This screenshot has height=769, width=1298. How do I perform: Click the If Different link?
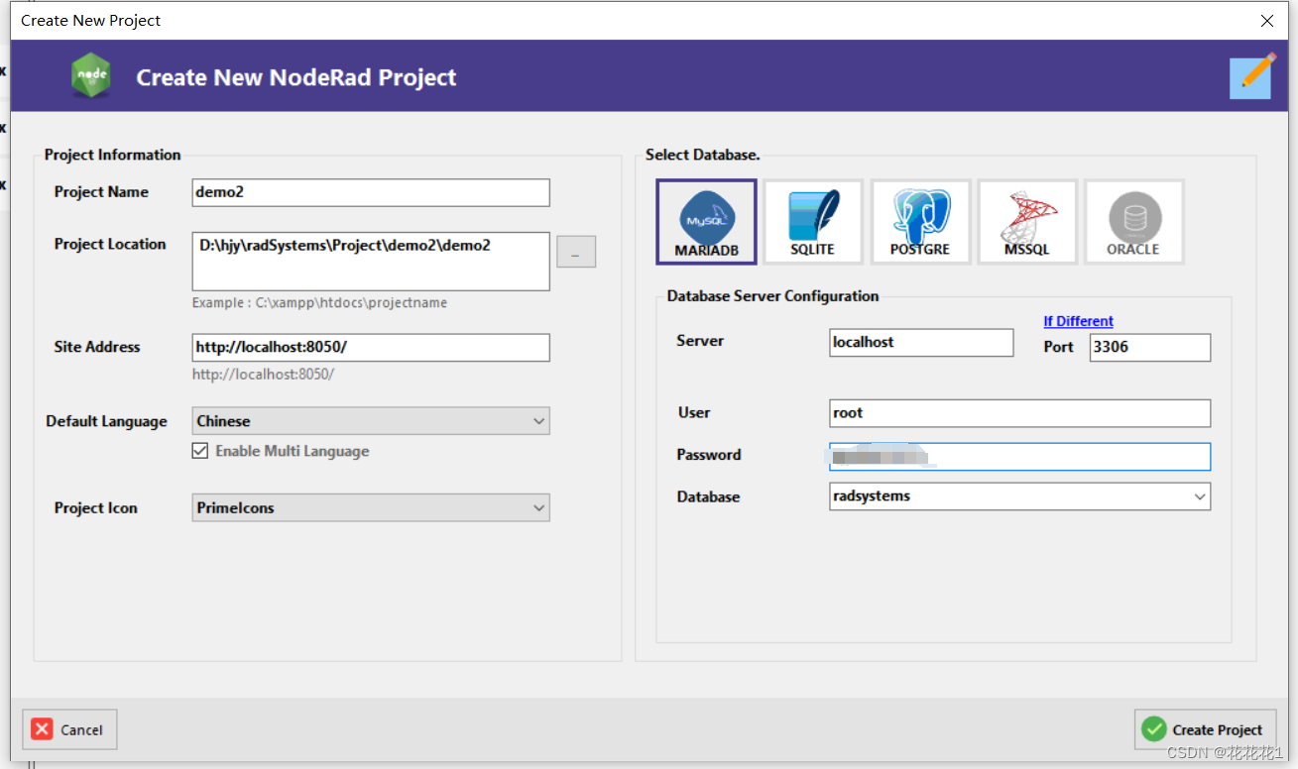1078,321
